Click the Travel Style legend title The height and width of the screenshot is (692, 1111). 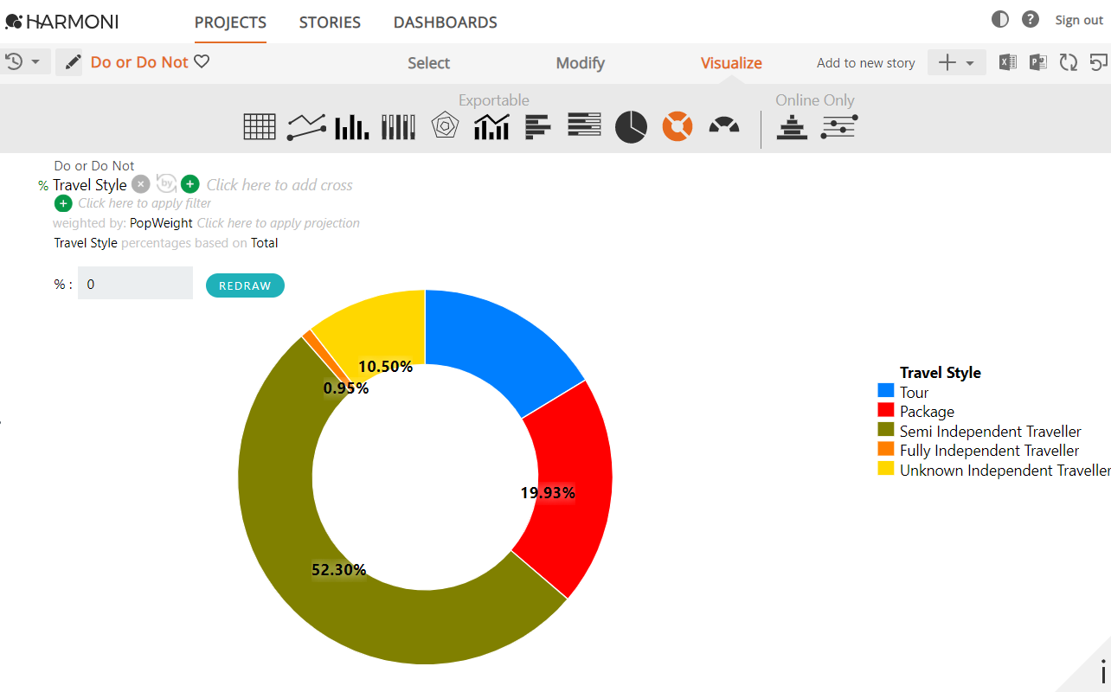941,373
